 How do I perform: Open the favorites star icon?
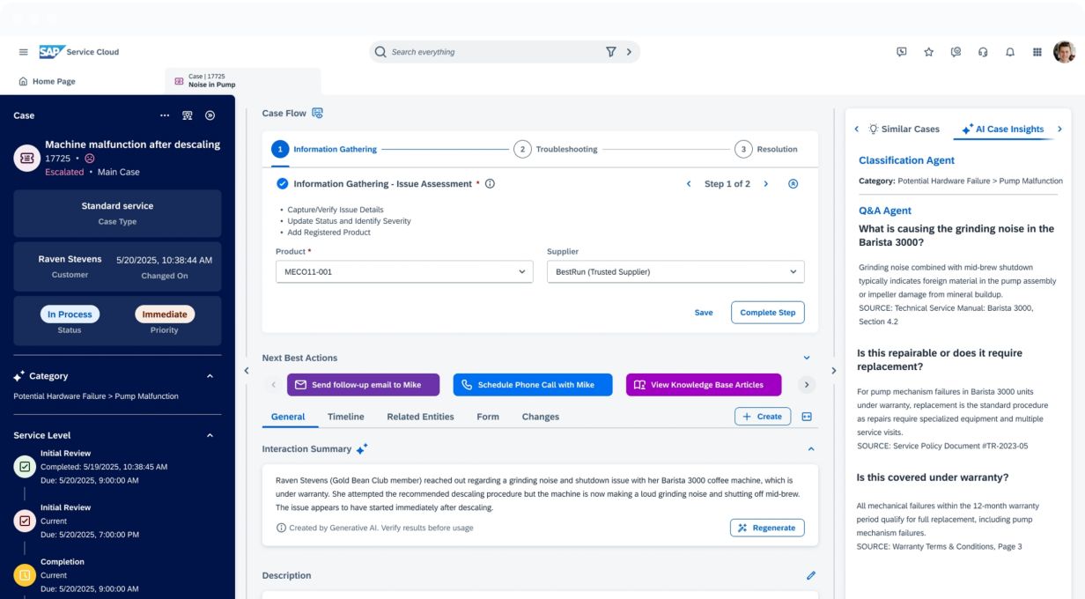click(928, 52)
